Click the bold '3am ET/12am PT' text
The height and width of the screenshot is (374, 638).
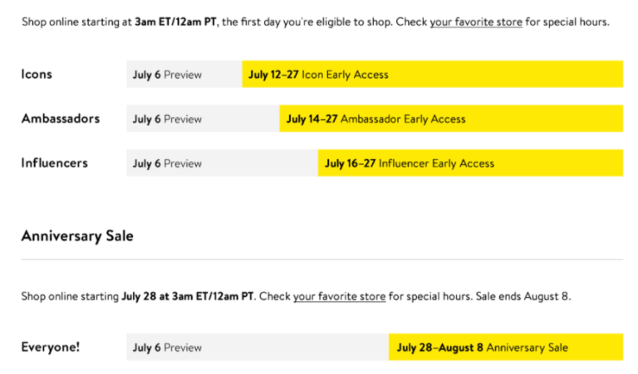tap(176, 22)
